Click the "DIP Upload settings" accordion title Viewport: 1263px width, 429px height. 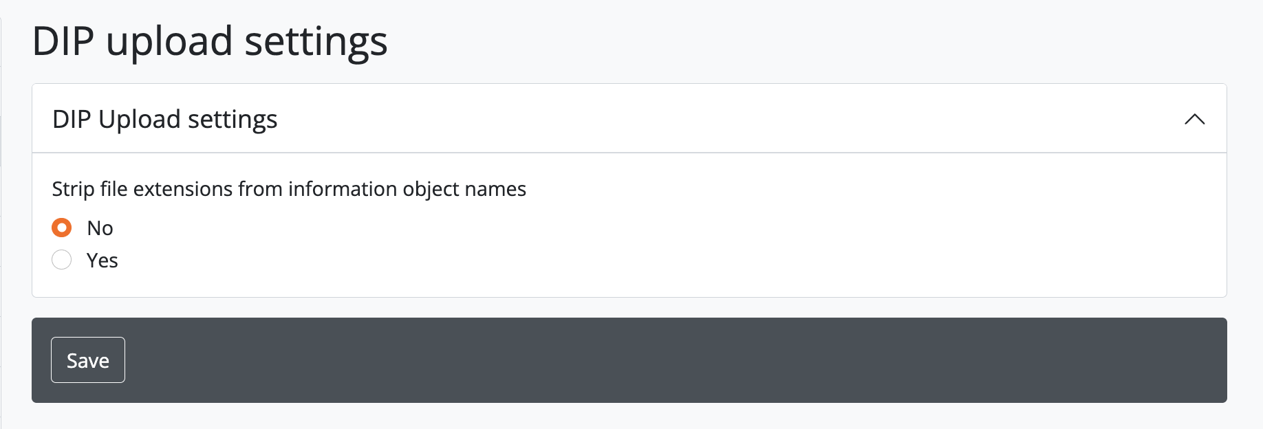click(x=165, y=119)
